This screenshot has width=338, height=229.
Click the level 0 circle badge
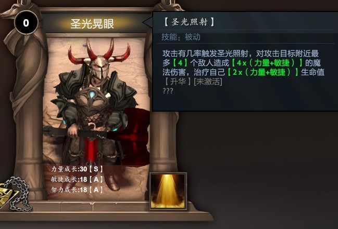26,22
